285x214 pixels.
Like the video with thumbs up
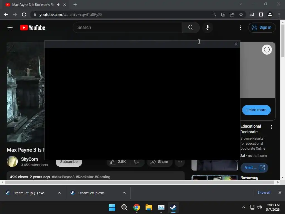point(118,162)
